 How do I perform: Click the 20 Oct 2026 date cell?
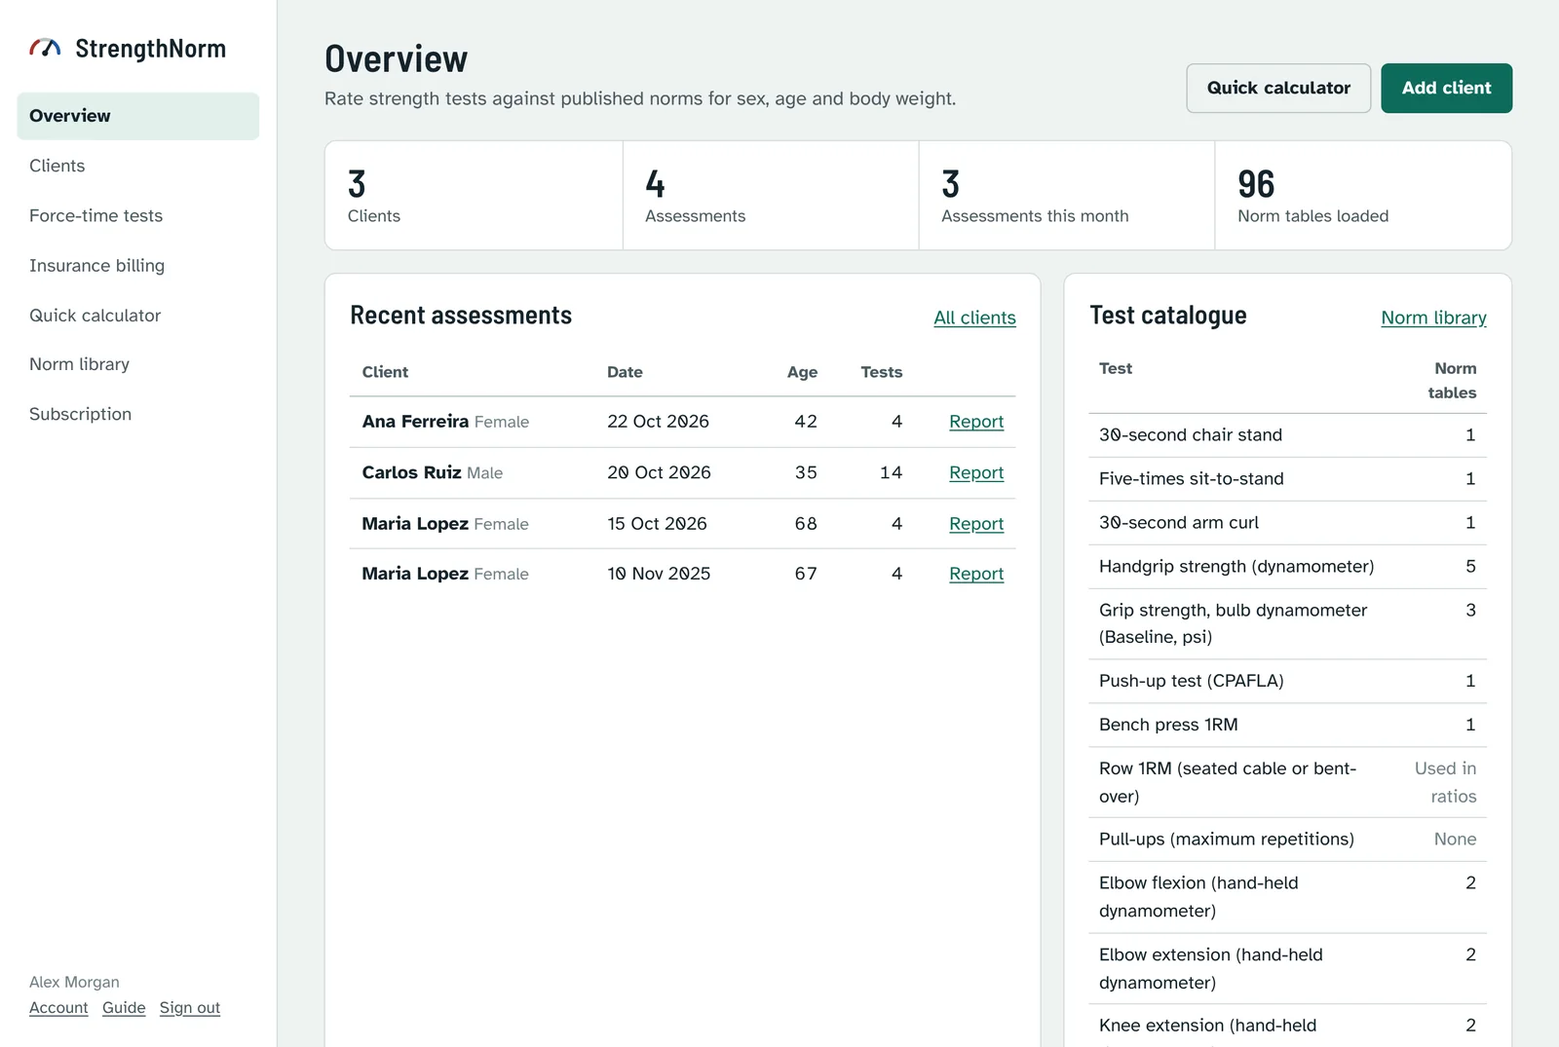[x=659, y=472]
